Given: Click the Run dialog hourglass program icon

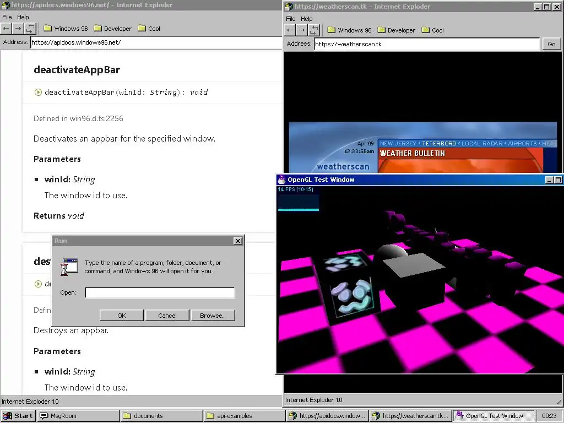Looking at the screenshot, I should tap(69, 267).
